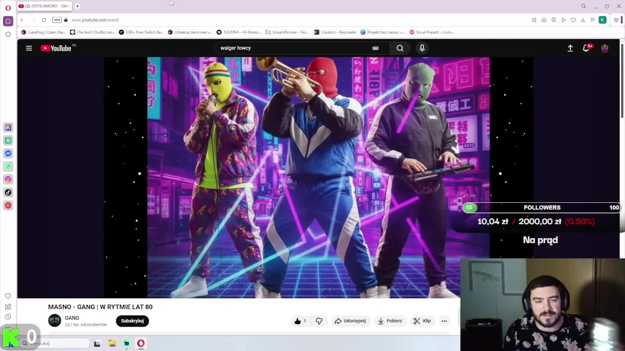Open YouTube notifications bell
Screen dimensions: 625x351
(x=586, y=48)
